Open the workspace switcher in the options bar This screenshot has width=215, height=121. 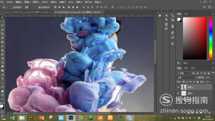(x=210, y=7)
